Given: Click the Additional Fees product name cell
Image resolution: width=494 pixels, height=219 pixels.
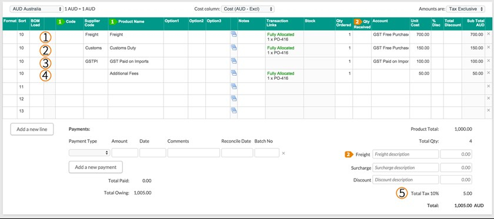Looking at the screenshot, I should tap(135, 76).
